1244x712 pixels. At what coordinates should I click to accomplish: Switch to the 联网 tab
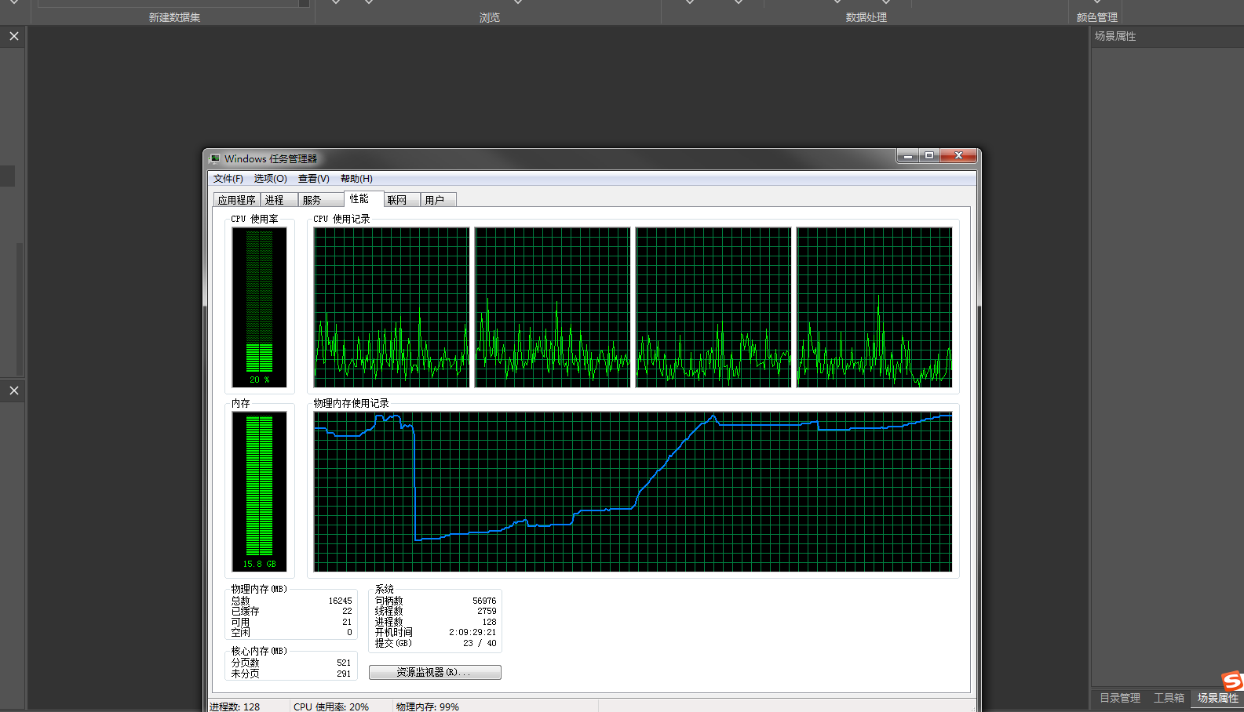(x=402, y=200)
